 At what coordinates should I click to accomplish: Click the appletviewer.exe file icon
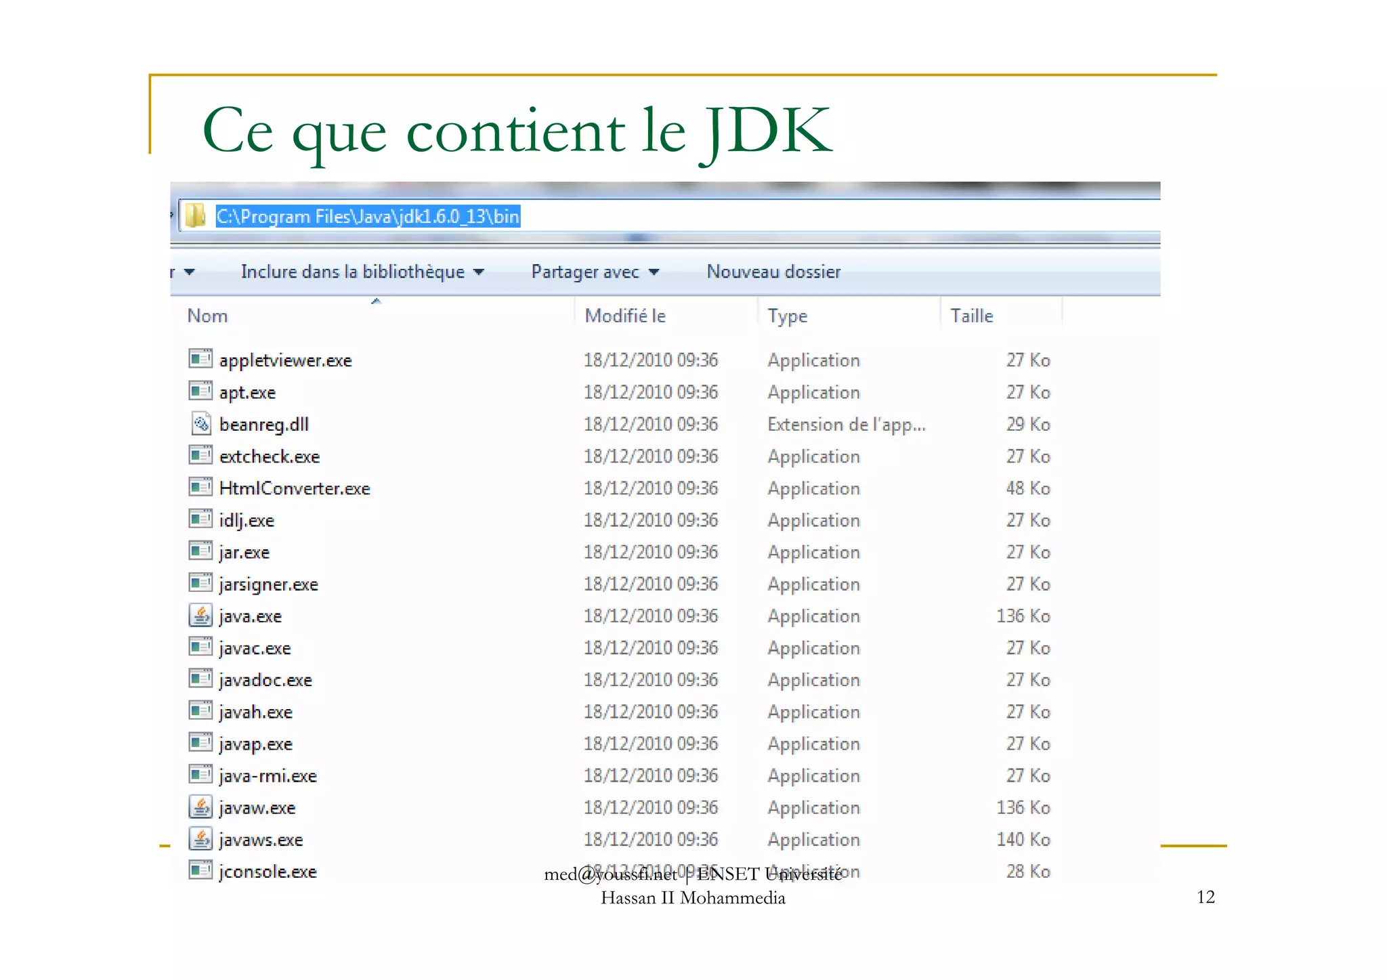pos(200,358)
